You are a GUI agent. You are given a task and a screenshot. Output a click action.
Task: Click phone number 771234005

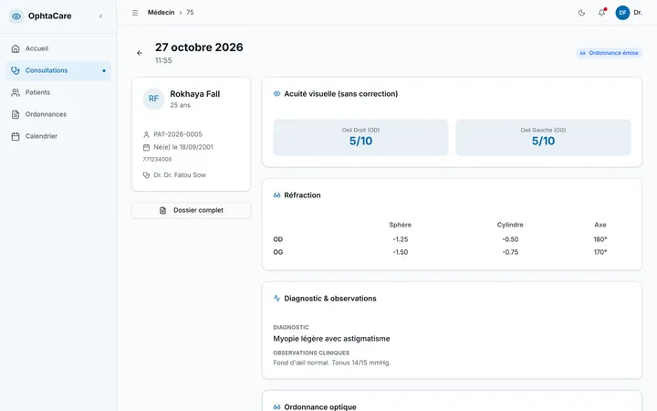(157, 159)
